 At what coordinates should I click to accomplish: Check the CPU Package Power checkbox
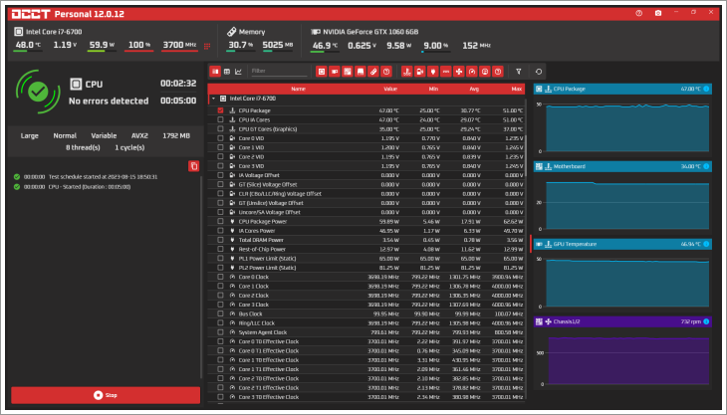[x=220, y=221]
